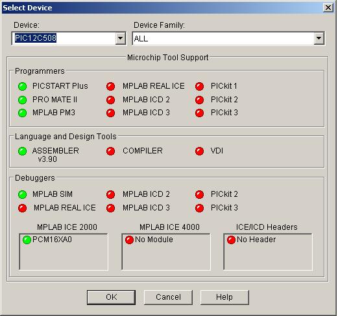Click the PICSTART Plus label
Image resolution: width=338 pixels, height=316 pixels.
click(x=60, y=86)
